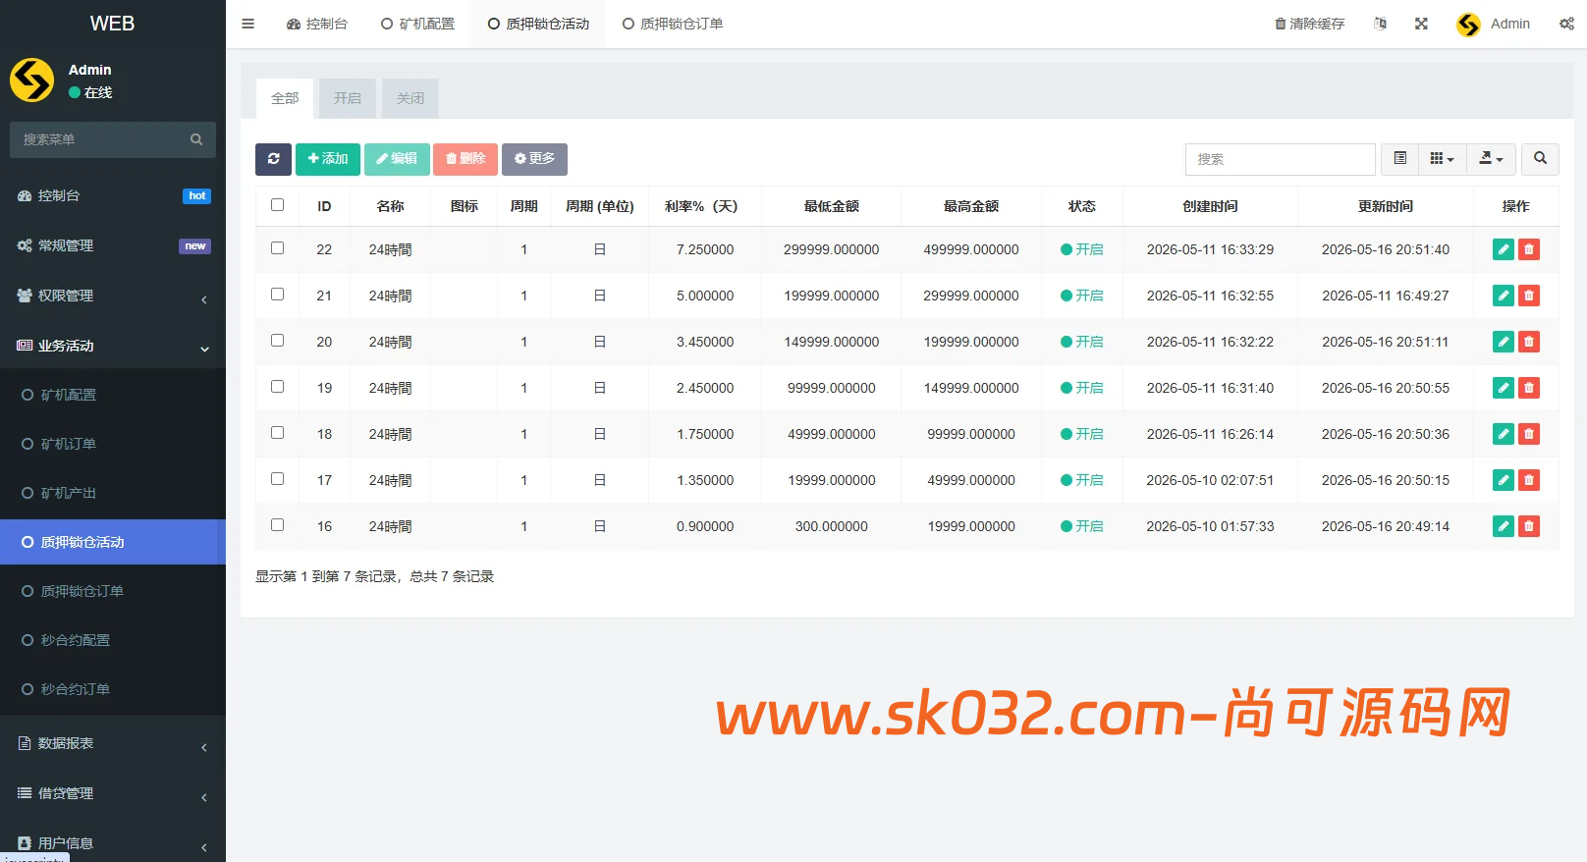The height and width of the screenshot is (862, 1587).
Task: Open the columns grid dropdown
Action: tap(1442, 159)
